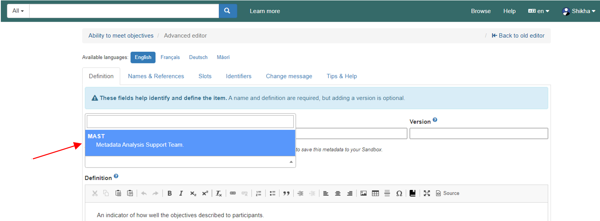The height and width of the screenshot is (221, 600).
Task: Insert special character omega symbol
Action: pos(399,193)
